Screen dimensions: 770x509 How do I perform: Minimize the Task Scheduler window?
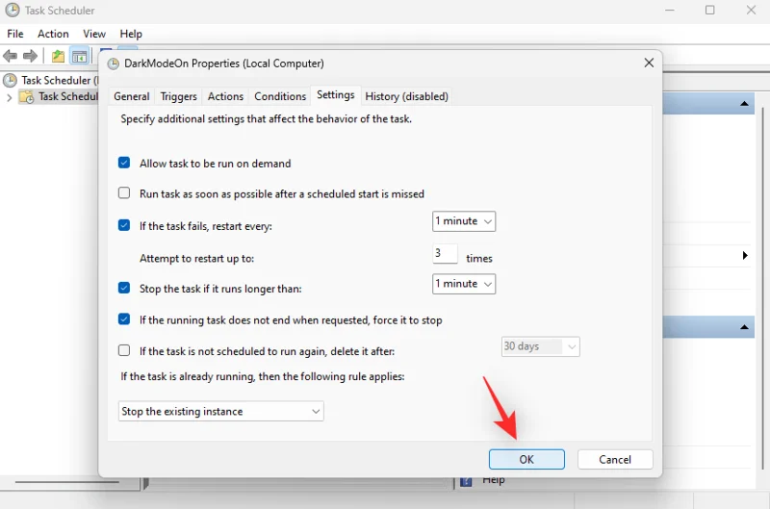[669, 10]
